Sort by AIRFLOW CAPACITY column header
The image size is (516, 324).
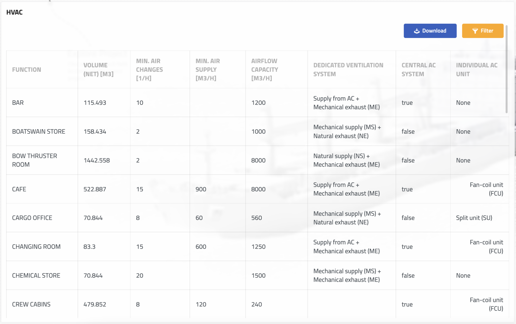coord(265,70)
